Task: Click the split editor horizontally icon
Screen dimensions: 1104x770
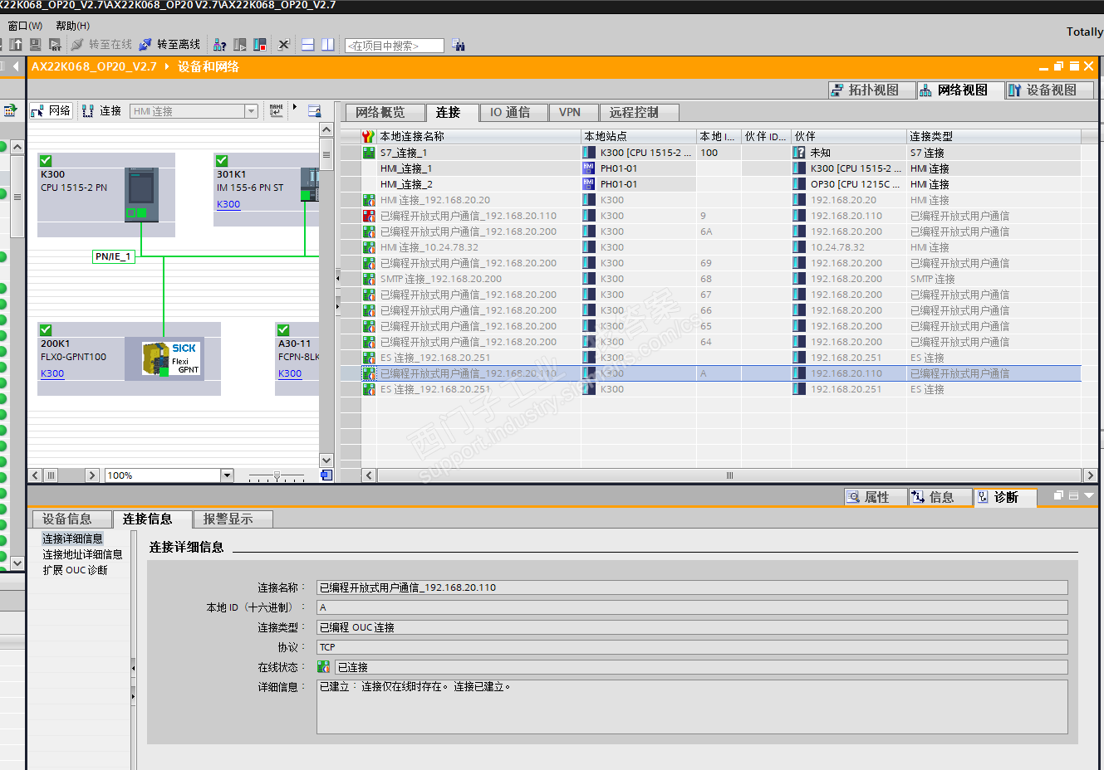Action: point(307,45)
